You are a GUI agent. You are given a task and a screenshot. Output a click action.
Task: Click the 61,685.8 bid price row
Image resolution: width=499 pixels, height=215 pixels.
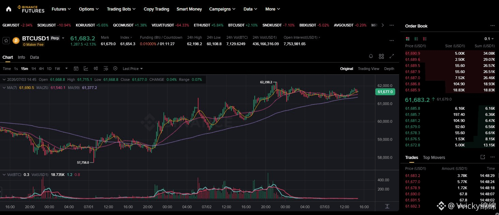point(450,108)
